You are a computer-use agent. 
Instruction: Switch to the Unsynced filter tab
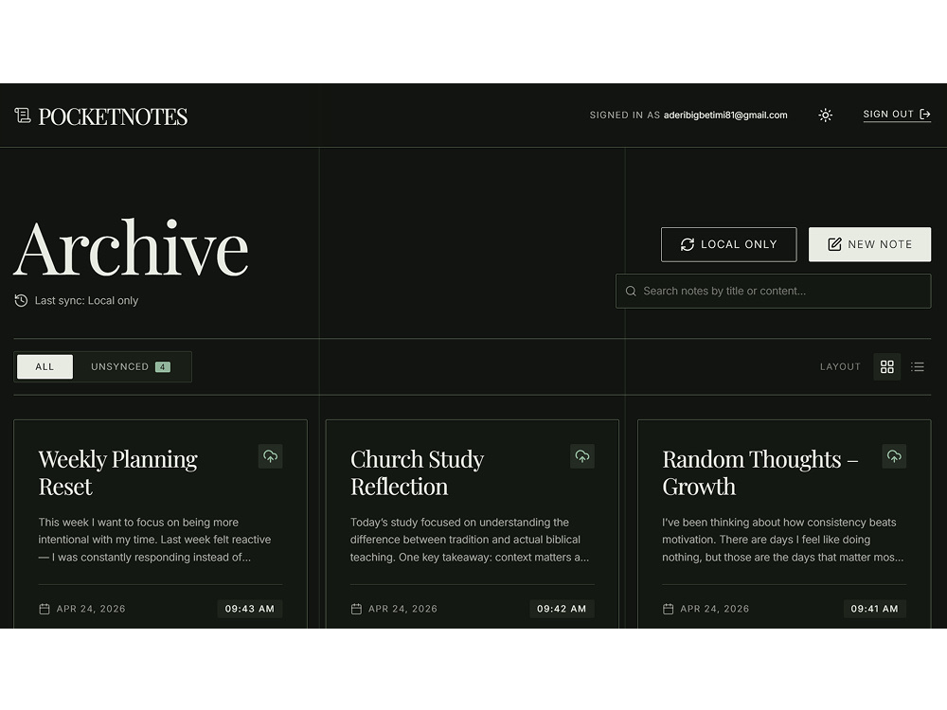pyautogui.click(x=131, y=366)
